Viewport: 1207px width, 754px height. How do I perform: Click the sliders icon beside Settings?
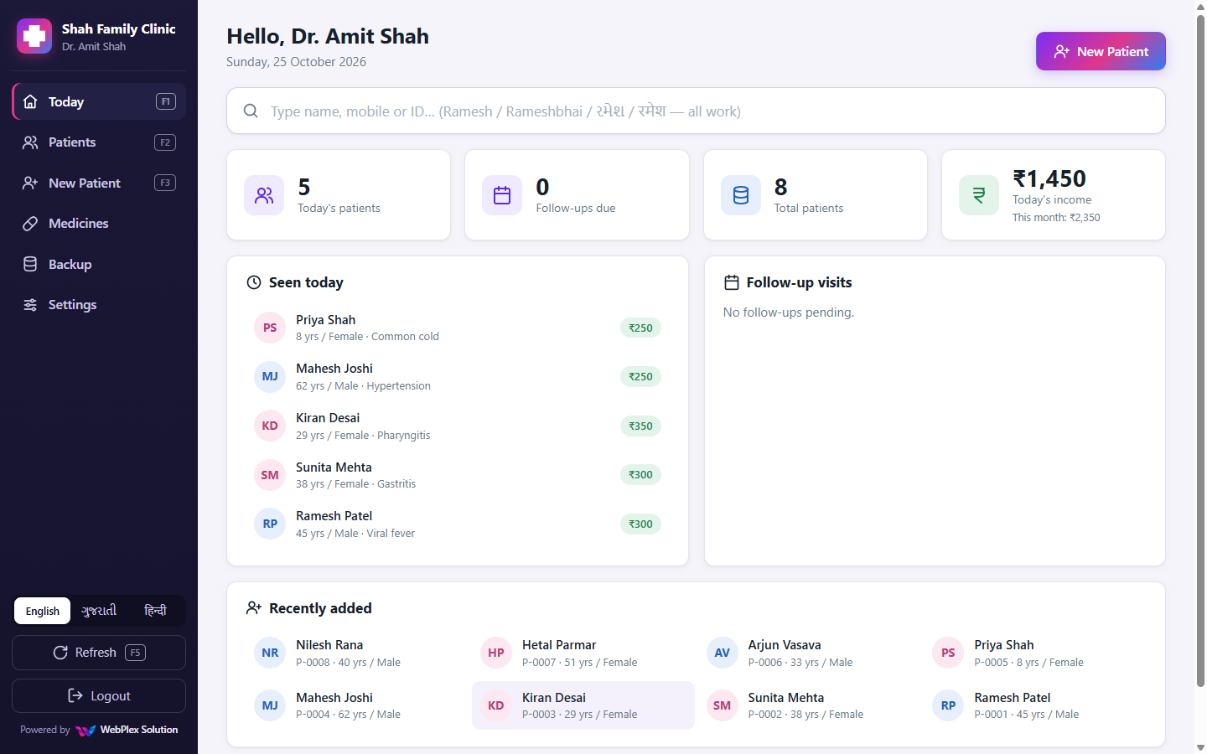tap(30, 305)
